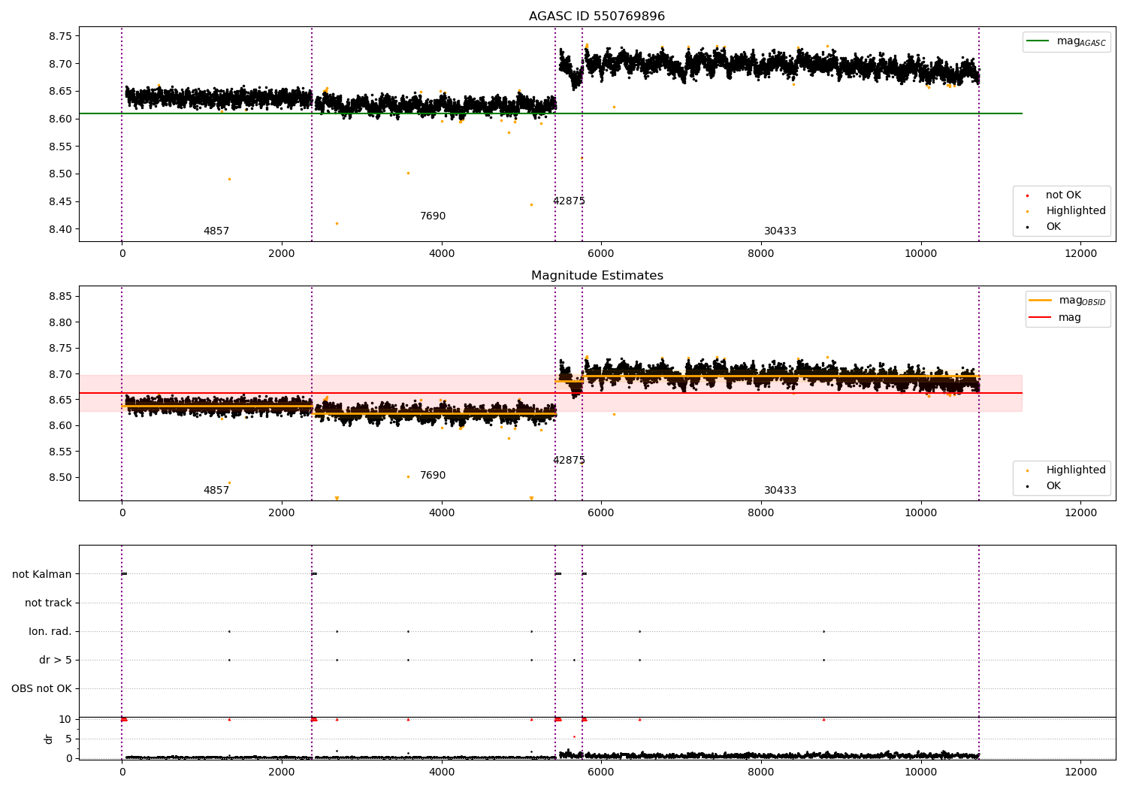Image resolution: width=1127 pixels, height=789 pixels.
Task: Click the orange mag OBSID legend entry
Action: [1067, 301]
